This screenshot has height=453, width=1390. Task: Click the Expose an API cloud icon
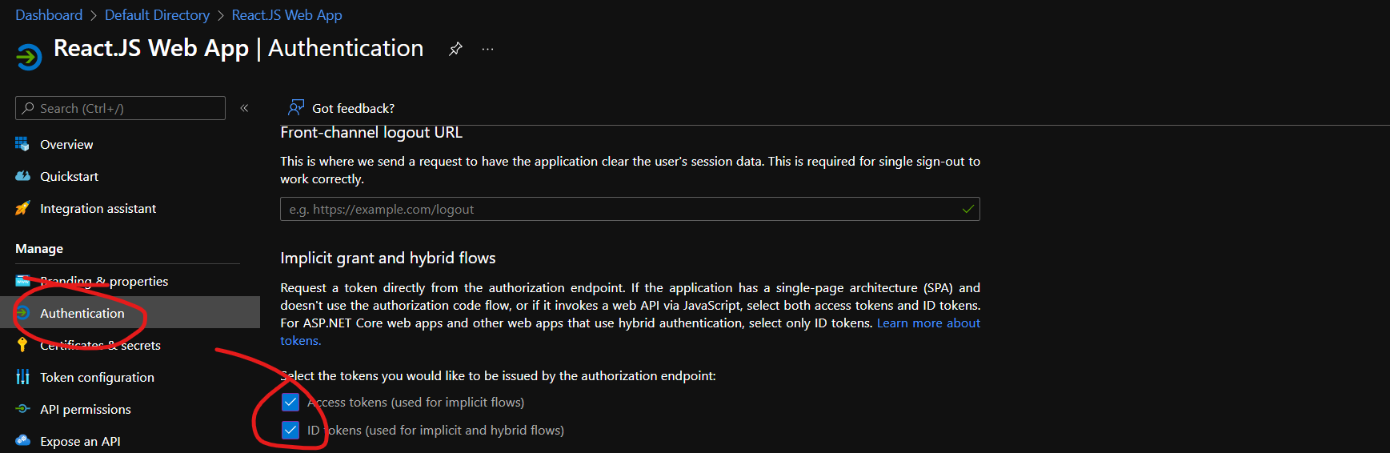coord(22,441)
